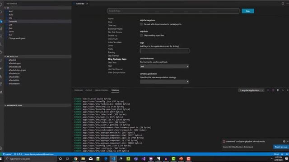Viewport: 289px width, 162px height.
Task: Collapse the NX section in sidebar
Action: coord(38,8)
